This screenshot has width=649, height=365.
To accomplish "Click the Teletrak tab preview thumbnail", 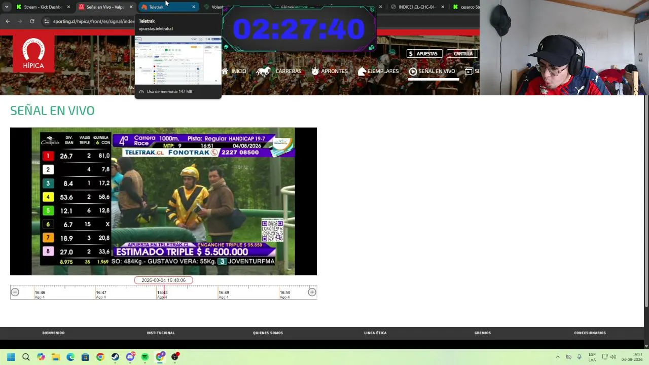I will [x=178, y=60].
